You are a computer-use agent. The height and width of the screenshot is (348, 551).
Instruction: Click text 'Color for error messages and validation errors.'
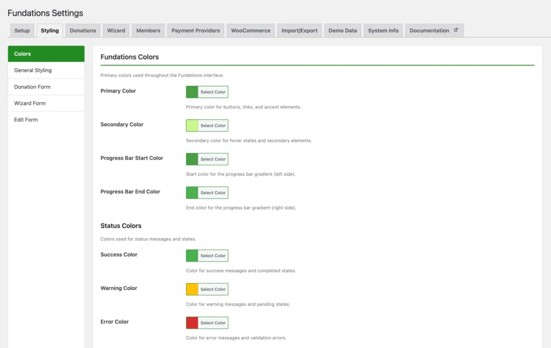tap(236, 338)
